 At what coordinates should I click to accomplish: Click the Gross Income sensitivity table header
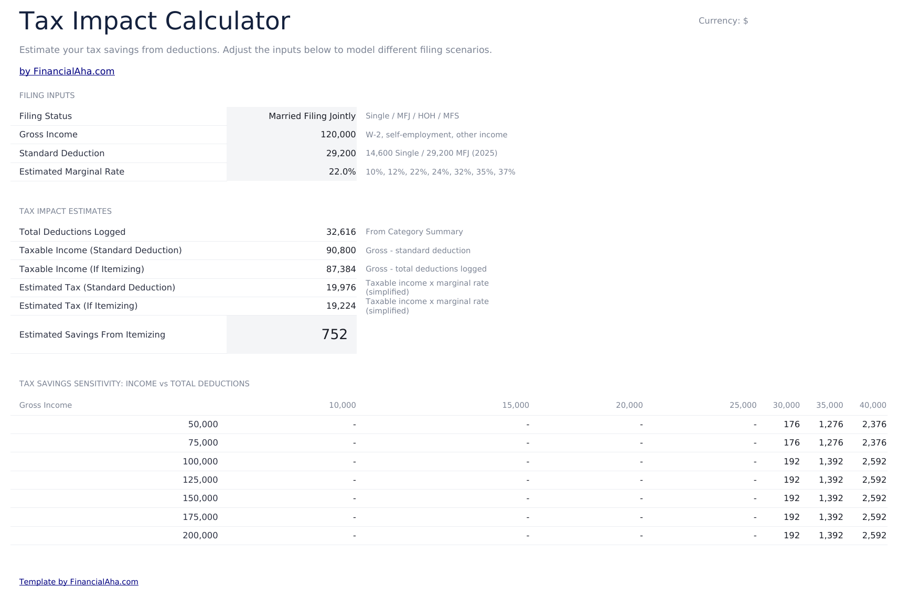[x=46, y=405]
